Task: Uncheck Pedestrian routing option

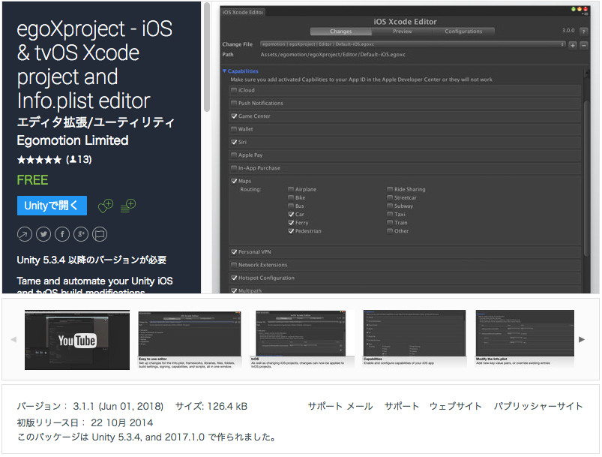Action: pyautogui.click(x=291, y=231)
